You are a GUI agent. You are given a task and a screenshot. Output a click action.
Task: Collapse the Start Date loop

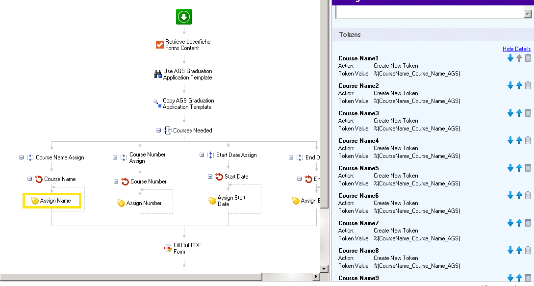pyautogui.click(x=210, y=177)
